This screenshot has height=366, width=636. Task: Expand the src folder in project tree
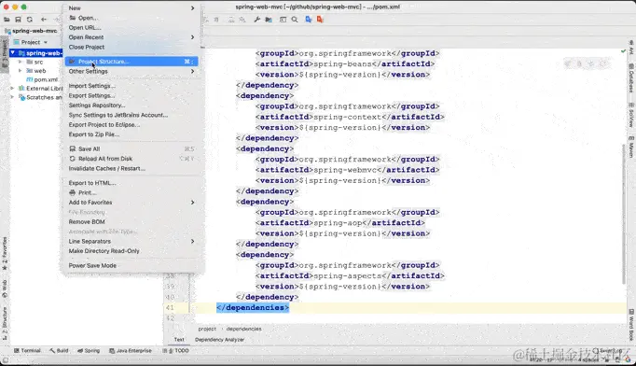click(21, 62)
